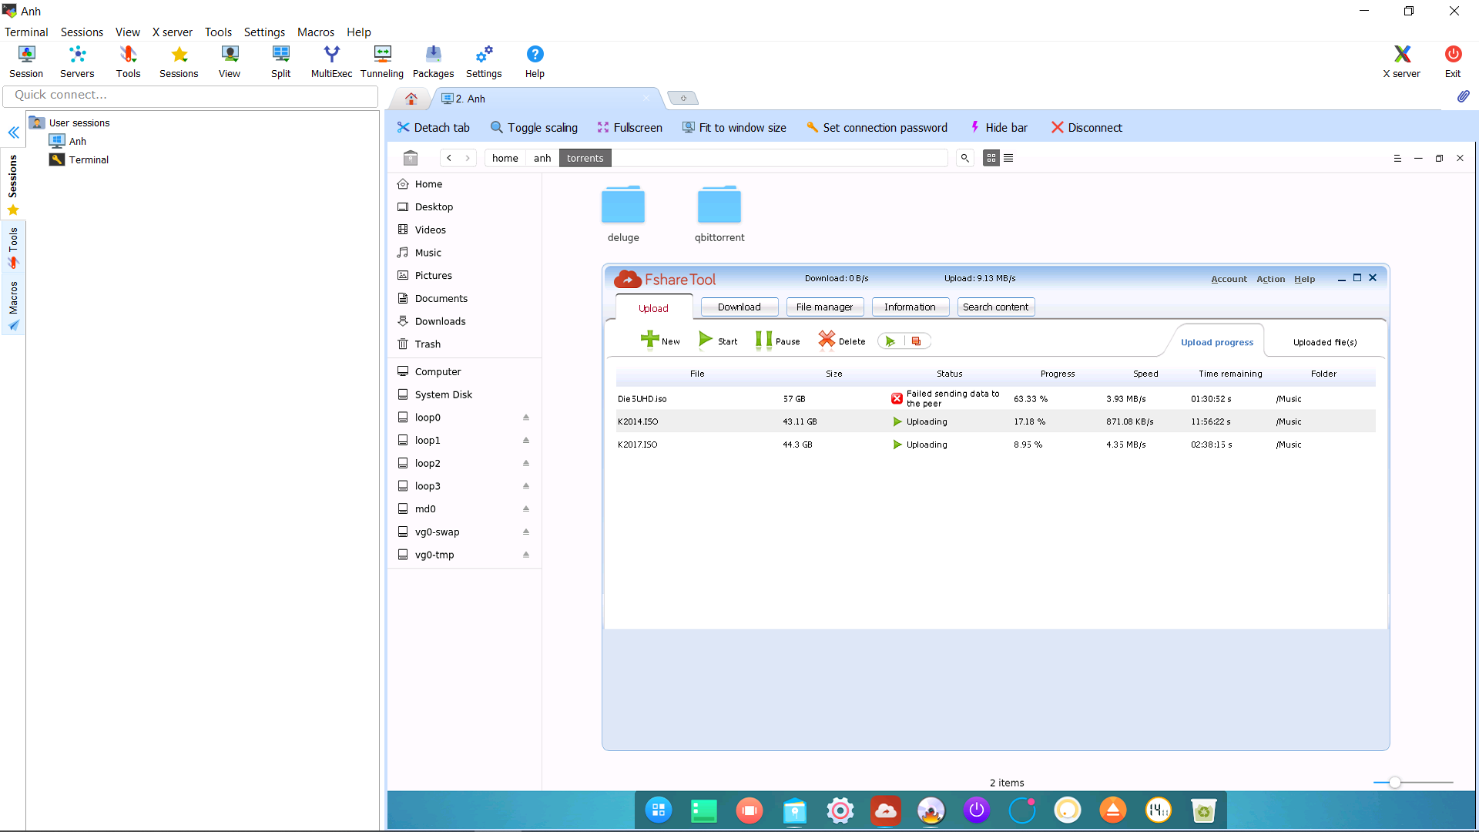Open the Account link in Fshare Tool

pyautogui.click(x=1229, y=279)
